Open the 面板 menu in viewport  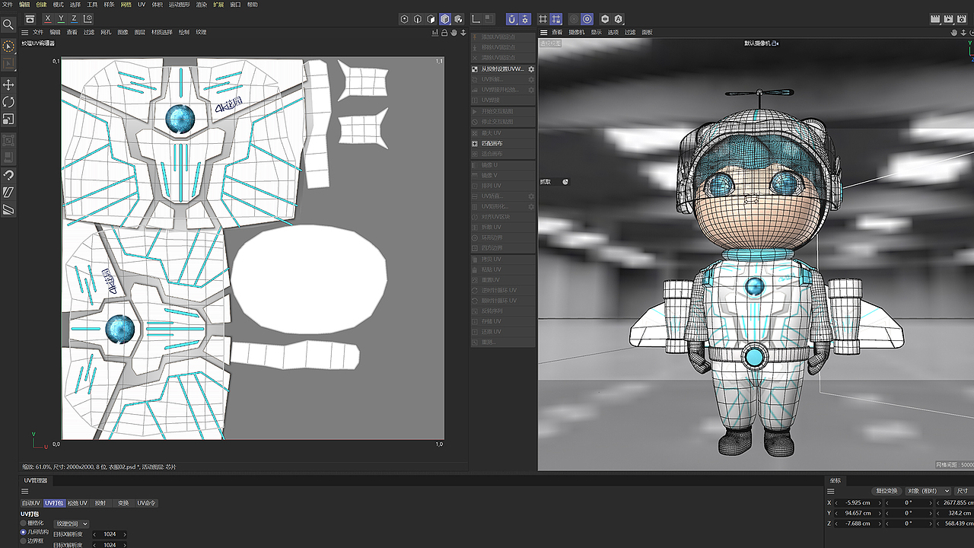pyautogui.click(x=647, y=33)
